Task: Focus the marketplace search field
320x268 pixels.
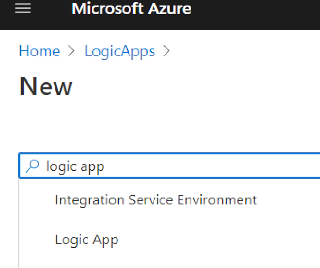Action: pyautogui.click(x=170, y=166)
